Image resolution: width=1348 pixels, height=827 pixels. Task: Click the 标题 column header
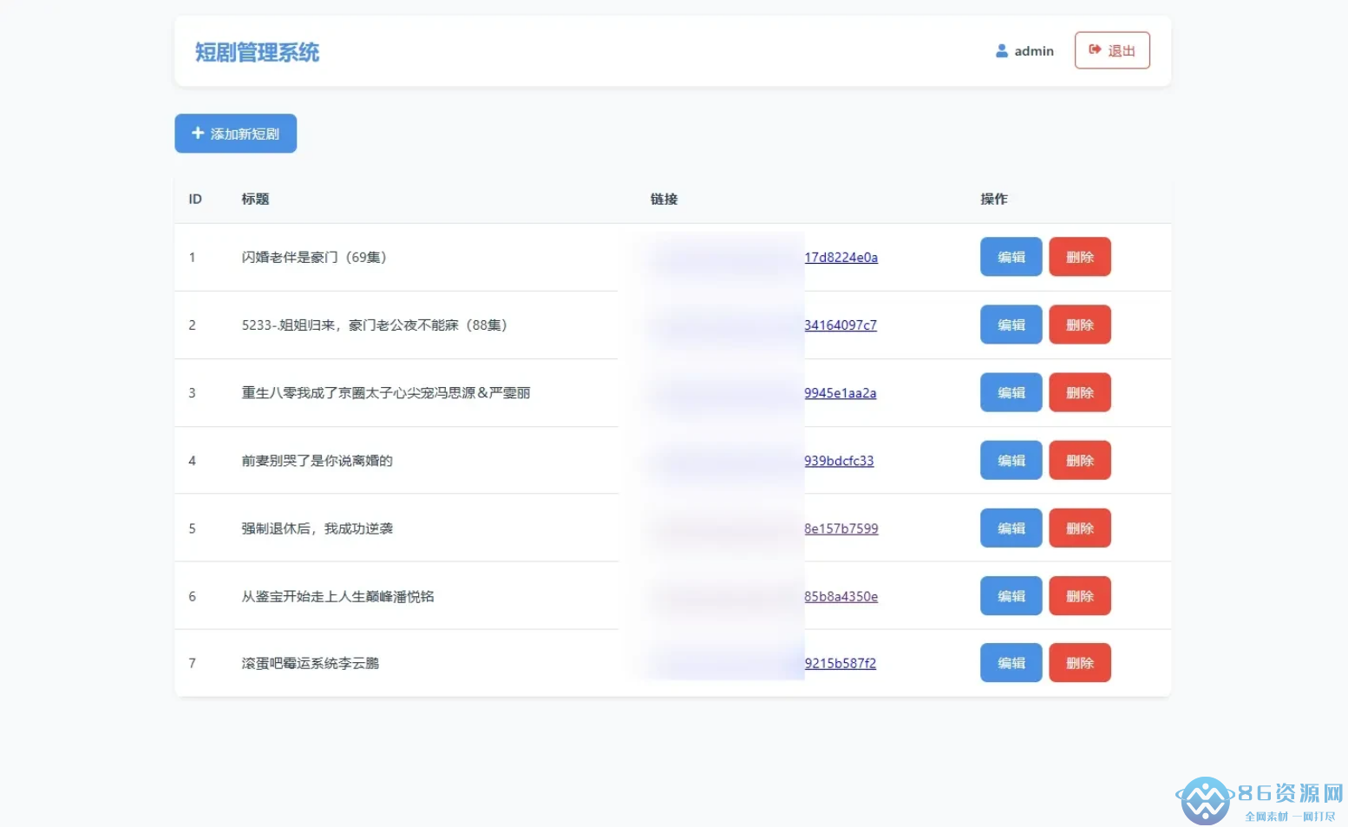[x=255, y=199]
